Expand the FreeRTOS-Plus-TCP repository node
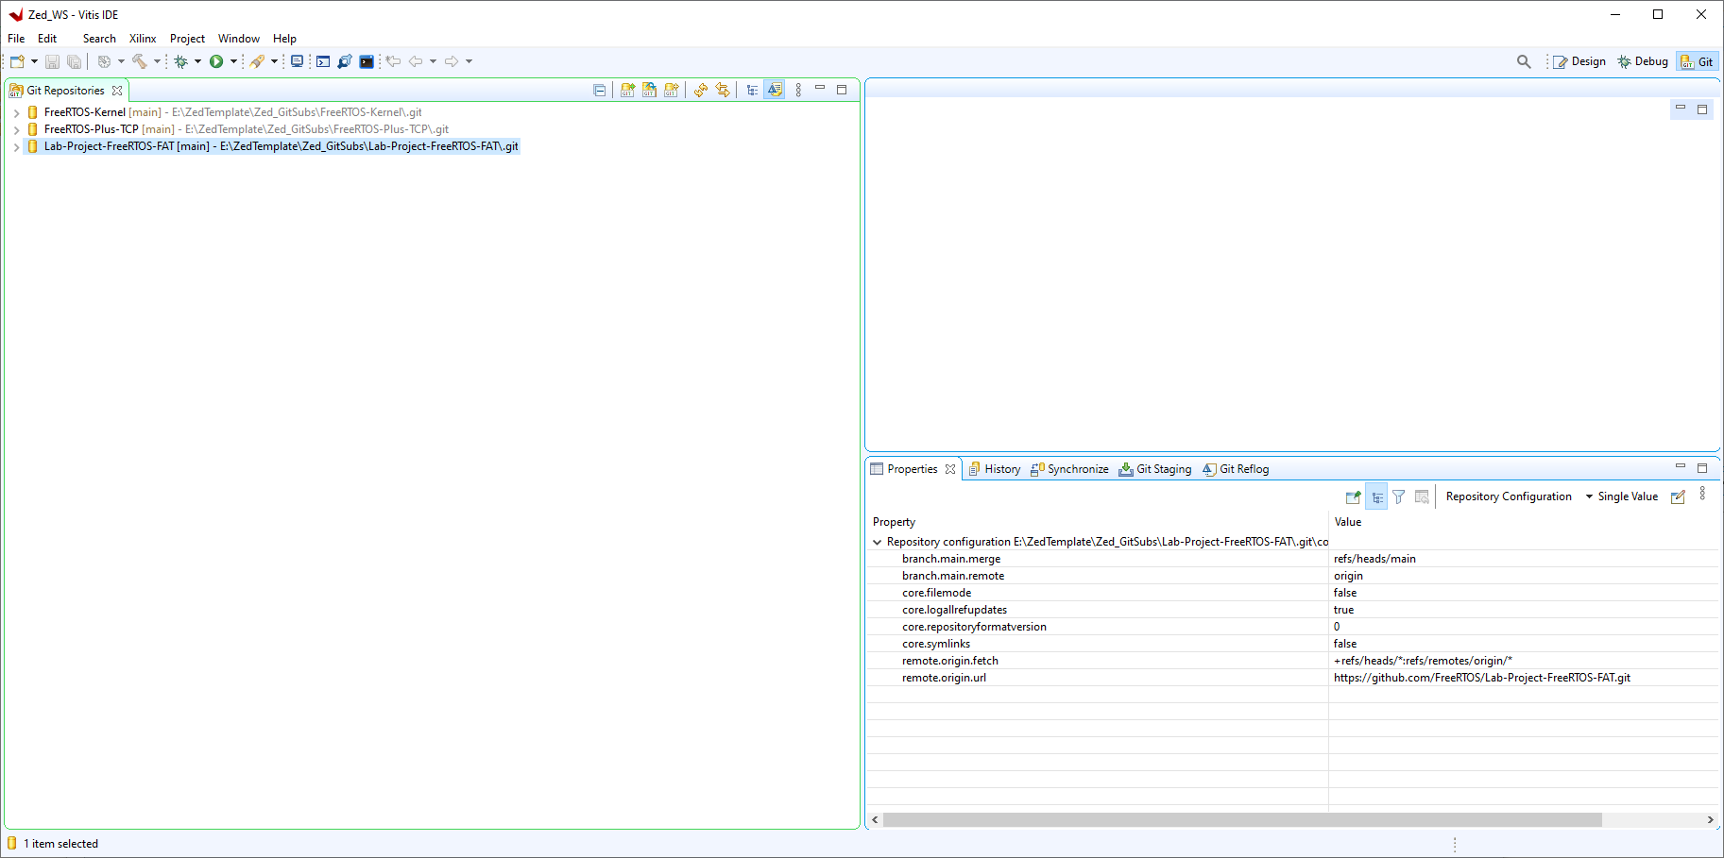This screenshot has height=858, width=1724. (16, 129)
